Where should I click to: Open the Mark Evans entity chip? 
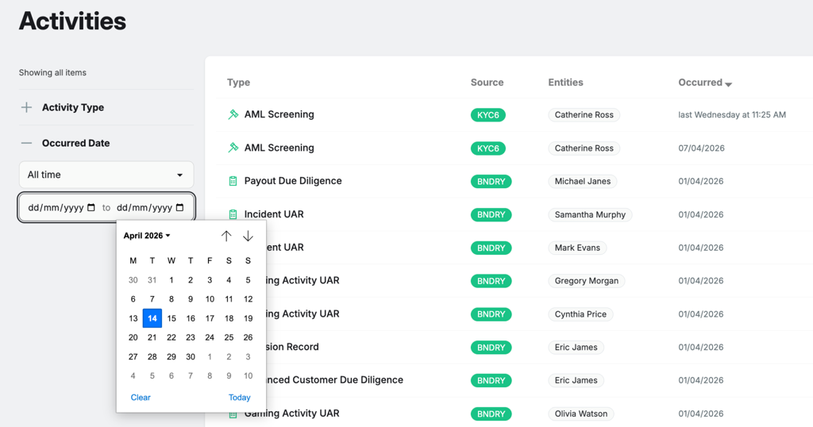[x=577, y=248]
